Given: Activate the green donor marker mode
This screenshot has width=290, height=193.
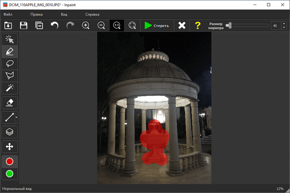Looking at the screenshot, I should 10,173.
